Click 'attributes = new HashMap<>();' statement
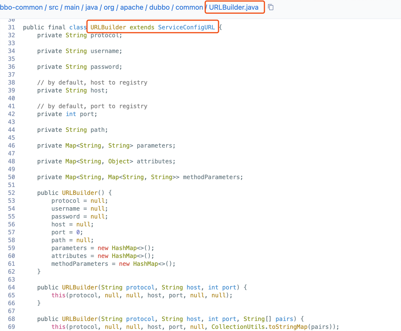Image resolution: width=401 pixels, height=331 pixels. pyautogui.click(x=103, y=256)
